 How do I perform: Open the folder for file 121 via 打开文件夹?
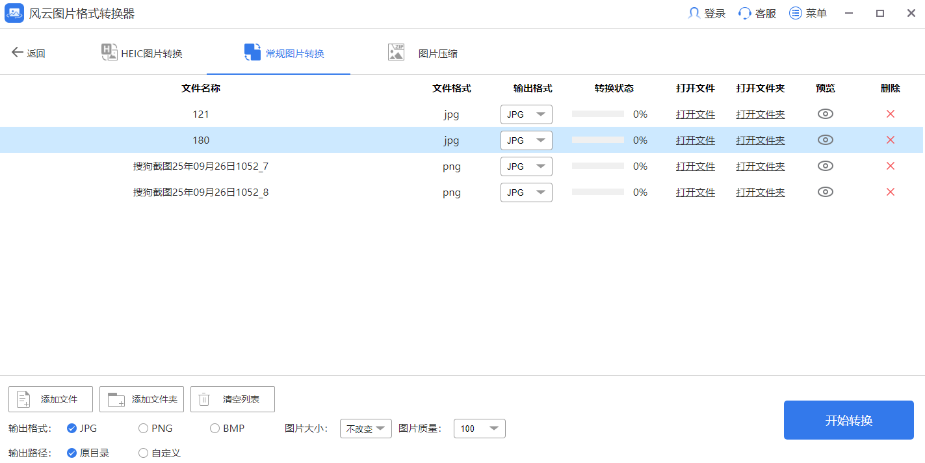pyautogui.click(x=760, y=114)
